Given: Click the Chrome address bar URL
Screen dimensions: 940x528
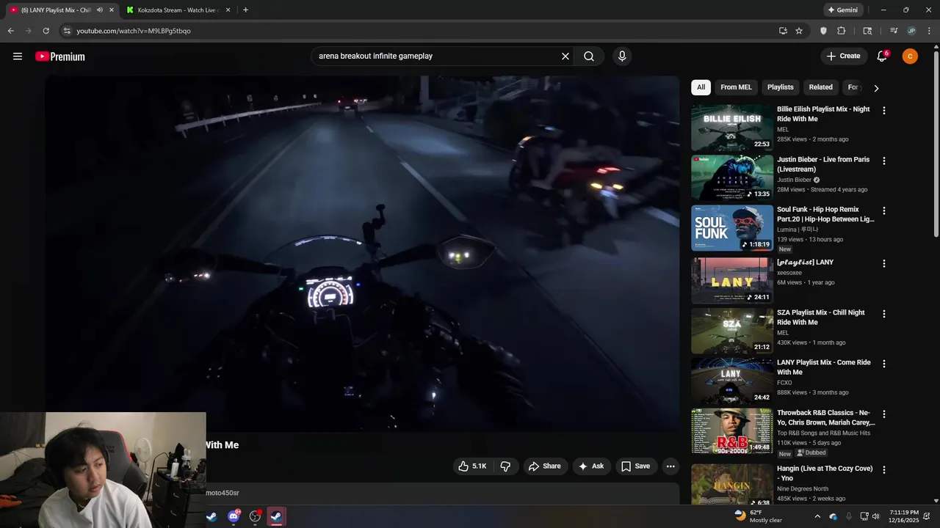Looking at the screenshot, I should pos(134,31).
